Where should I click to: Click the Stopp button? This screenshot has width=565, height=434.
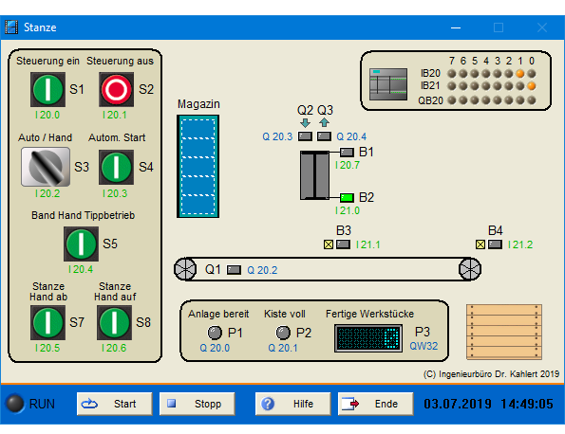[x=198, y=404]
